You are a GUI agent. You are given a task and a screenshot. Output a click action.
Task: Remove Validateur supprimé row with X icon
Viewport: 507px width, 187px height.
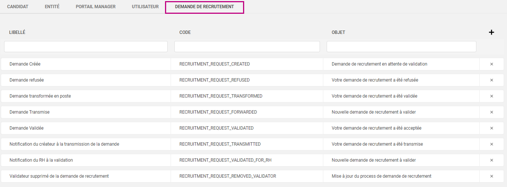[491, 176]
